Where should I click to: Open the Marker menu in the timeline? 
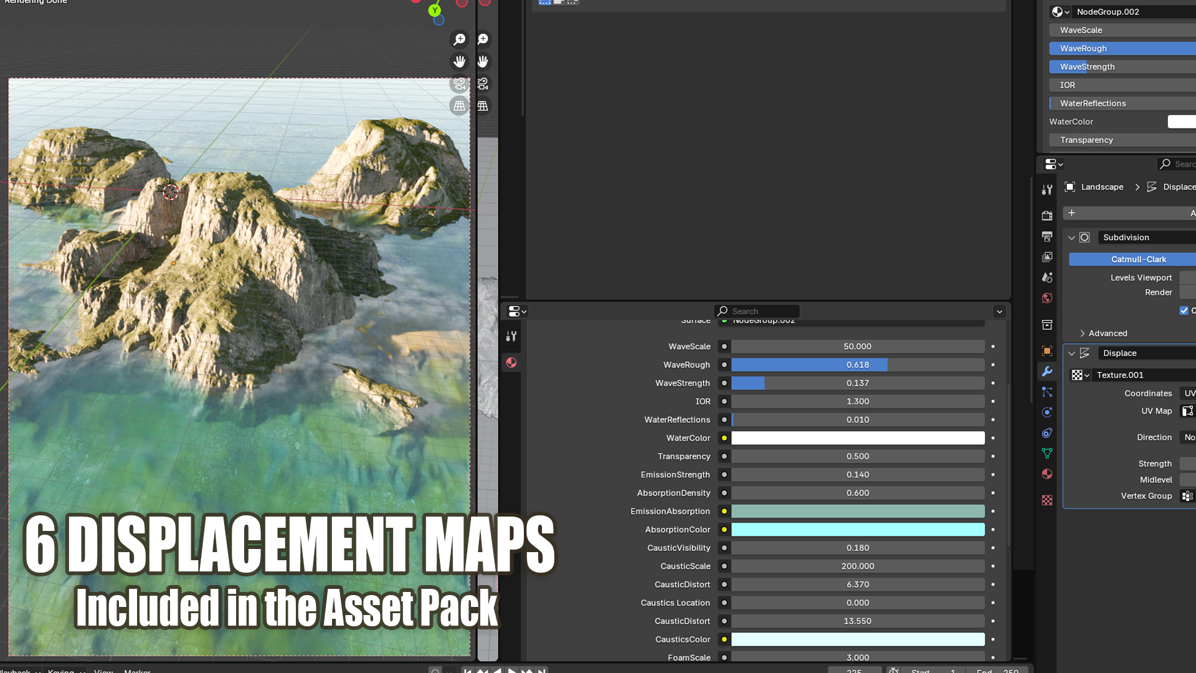[136, 671]
